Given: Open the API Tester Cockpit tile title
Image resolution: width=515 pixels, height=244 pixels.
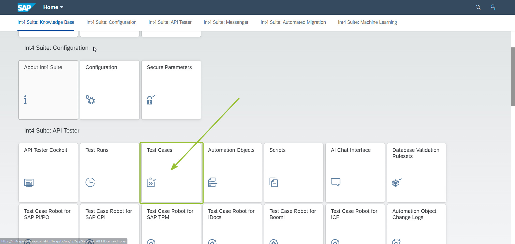Looking at the screenshot, I should 46,150.
